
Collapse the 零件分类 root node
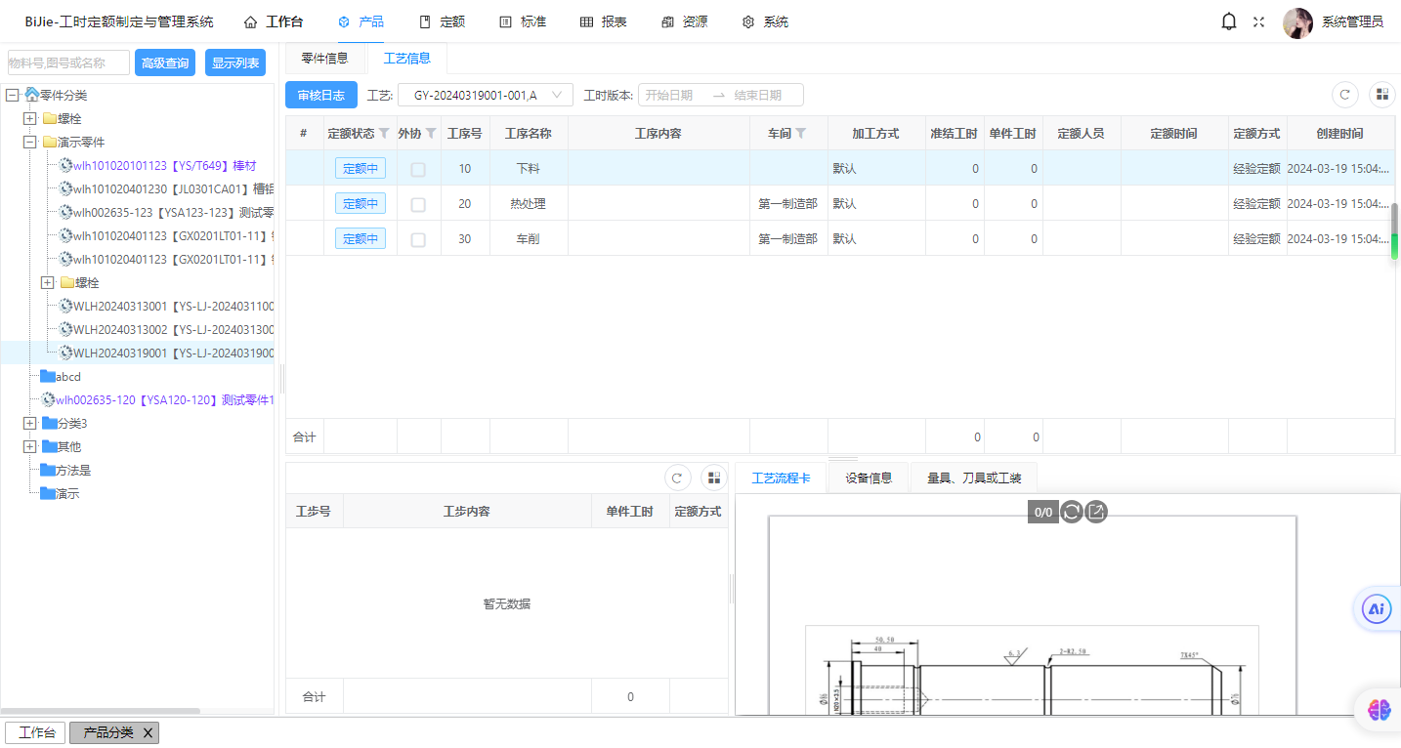point(13,95)
